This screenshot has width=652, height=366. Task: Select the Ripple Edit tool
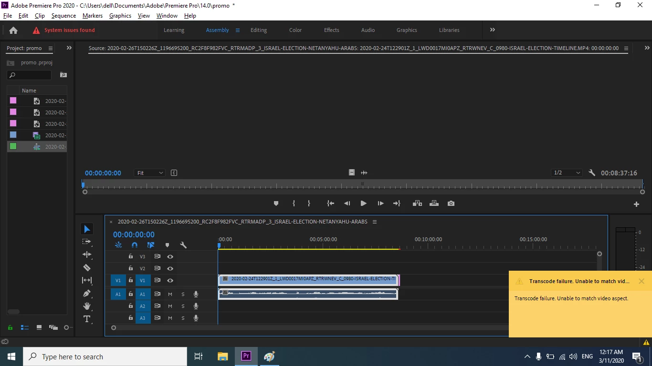pyautogui.click(x=87, y=254)
